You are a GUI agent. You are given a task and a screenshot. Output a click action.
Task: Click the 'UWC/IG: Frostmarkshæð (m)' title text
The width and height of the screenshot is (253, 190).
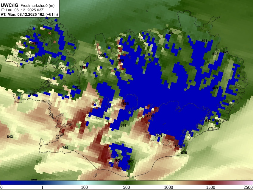point(28,5)
